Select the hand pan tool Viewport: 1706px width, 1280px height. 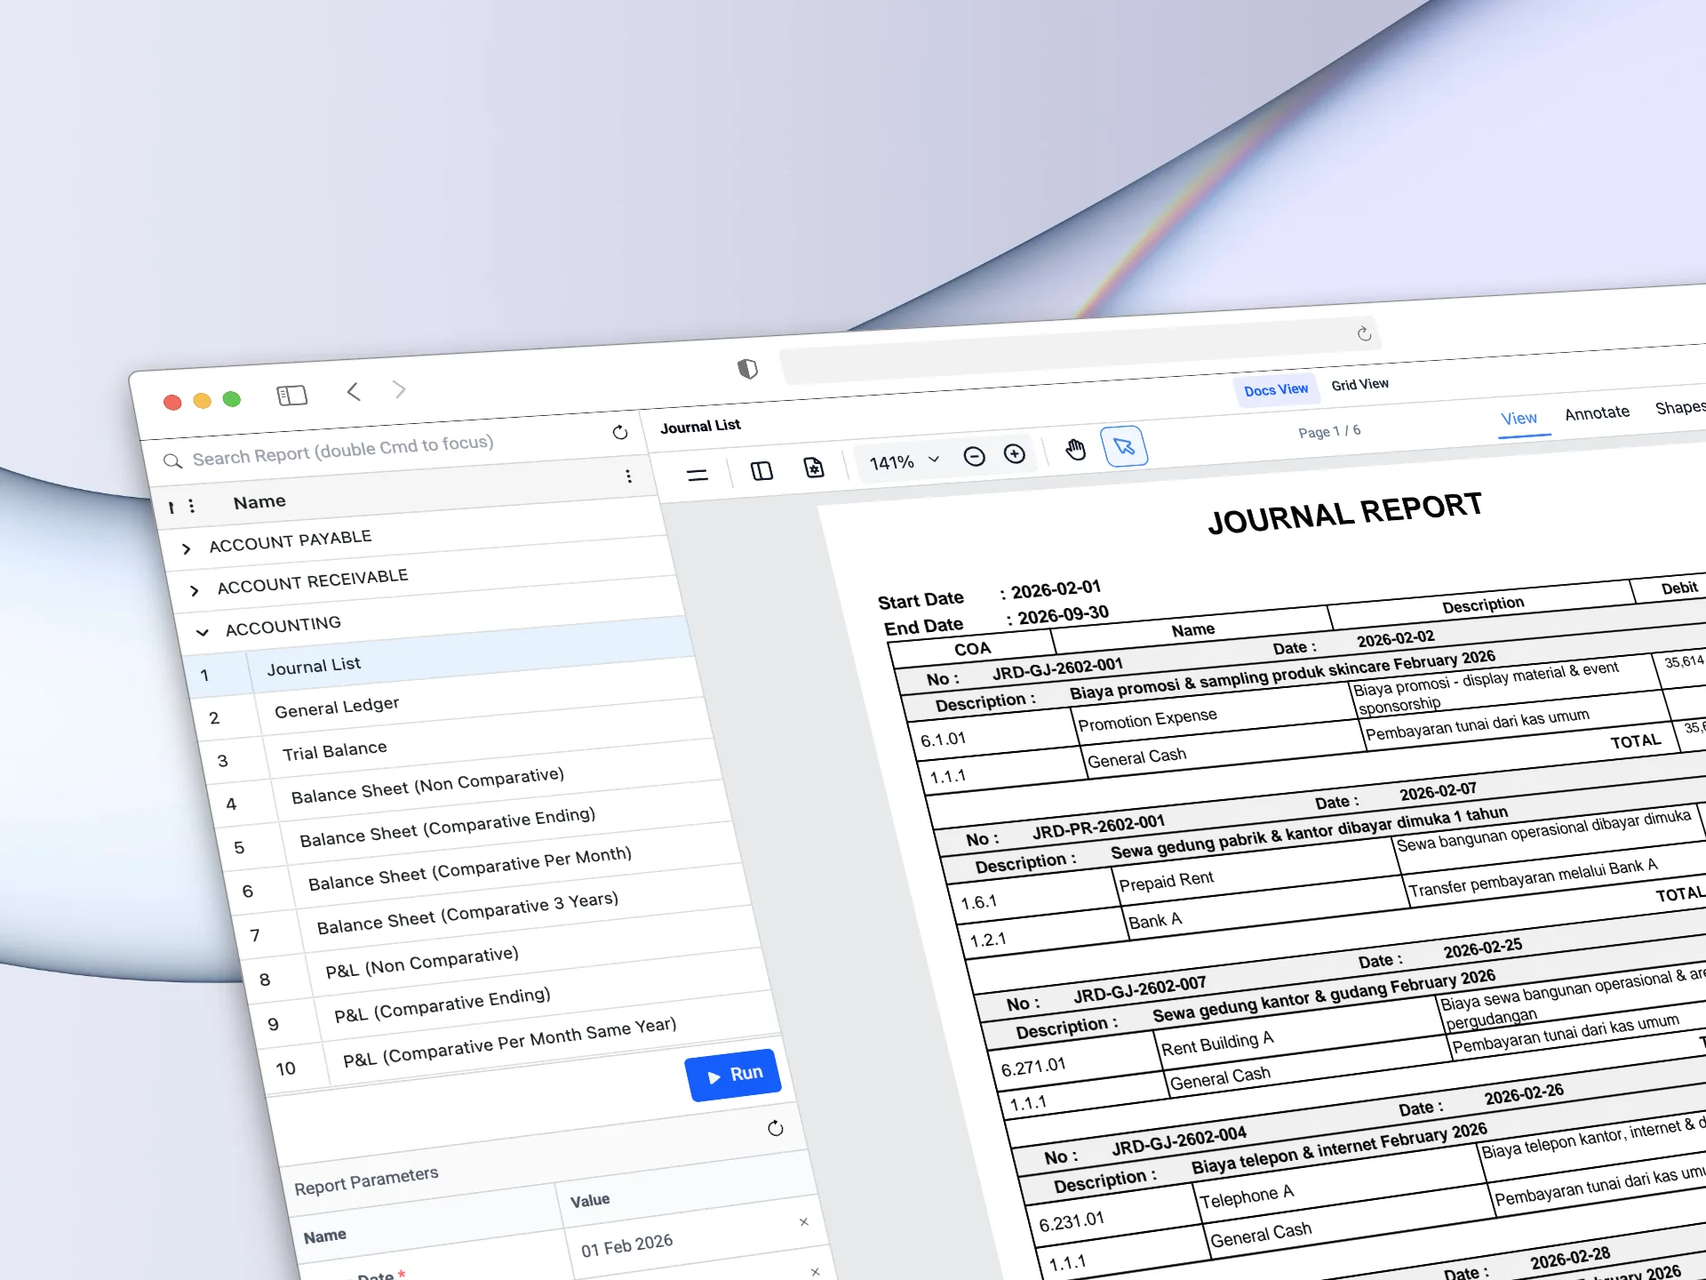tap(1075, 450)
